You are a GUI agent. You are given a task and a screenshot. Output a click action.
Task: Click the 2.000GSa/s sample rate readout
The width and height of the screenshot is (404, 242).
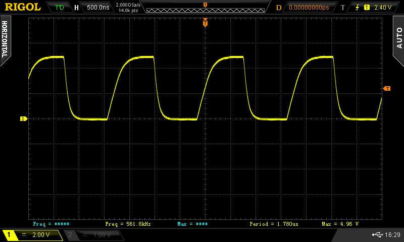(128, 5)
